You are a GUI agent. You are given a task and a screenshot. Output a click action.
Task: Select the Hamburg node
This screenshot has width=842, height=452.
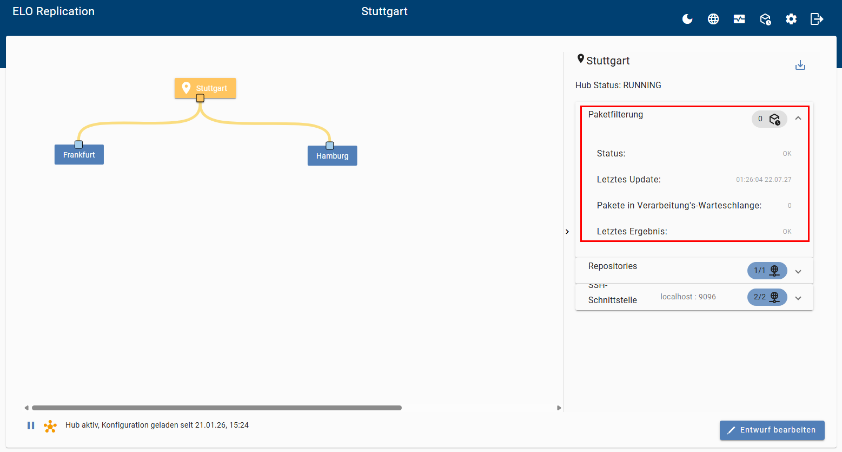click(332, 156)
